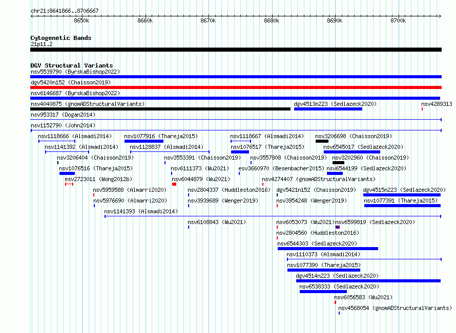Click nsv3954248 (Wenger2019) label
This screenshot has width=456, height=333.
coord(312,201)
